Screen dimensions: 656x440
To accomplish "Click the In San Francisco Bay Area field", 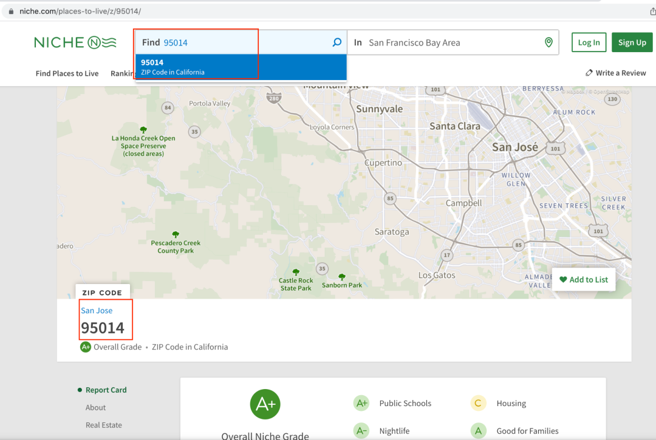I will click(x=453, y=42).
